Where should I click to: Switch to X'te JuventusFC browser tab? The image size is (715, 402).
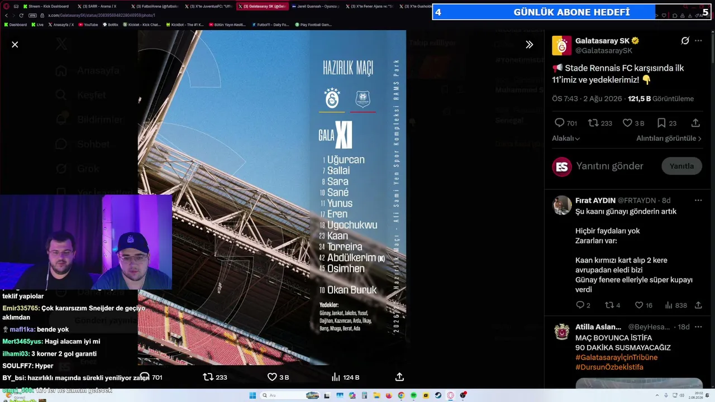[x=208, y=7]
